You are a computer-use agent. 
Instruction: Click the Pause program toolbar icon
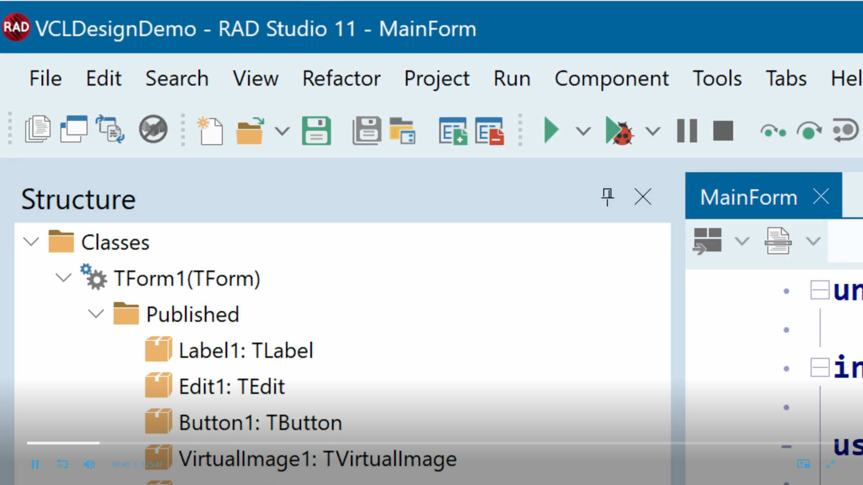(687, 131)
